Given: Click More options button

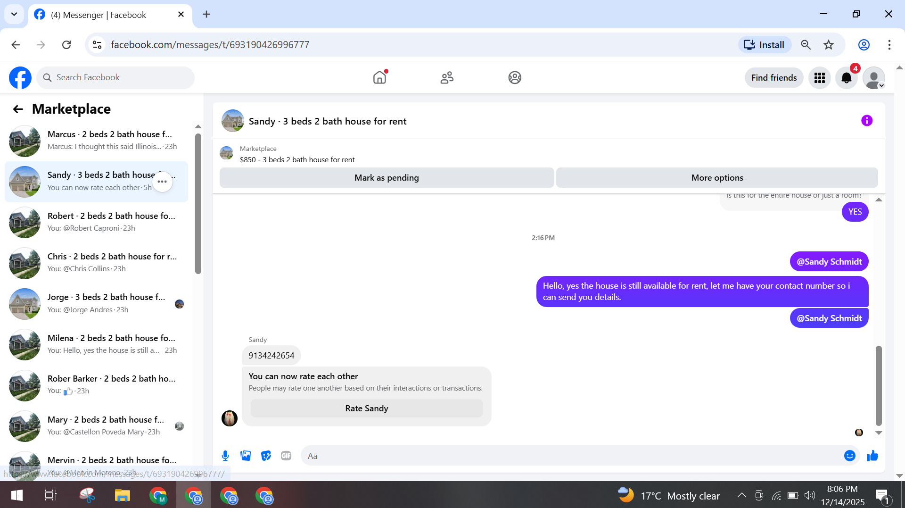Looking at the screenshot, I should pyautogui.click(x=717, y=178).
